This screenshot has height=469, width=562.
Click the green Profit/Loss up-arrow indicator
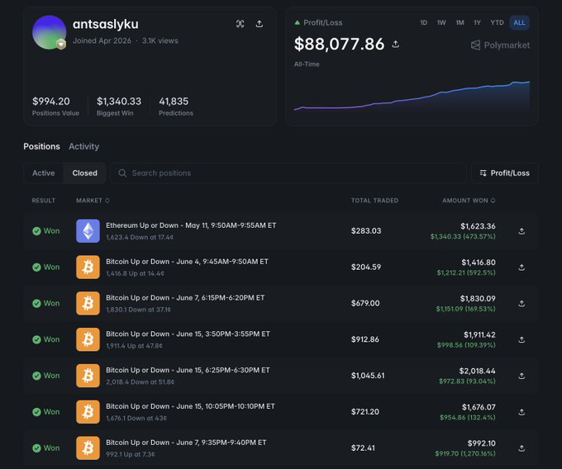[297, 22]
